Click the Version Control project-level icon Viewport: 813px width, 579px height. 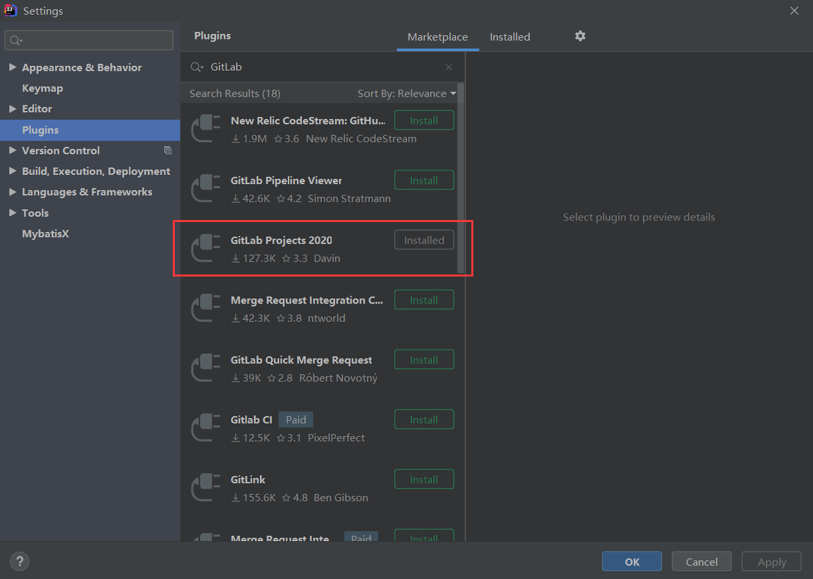click(168, 150)
